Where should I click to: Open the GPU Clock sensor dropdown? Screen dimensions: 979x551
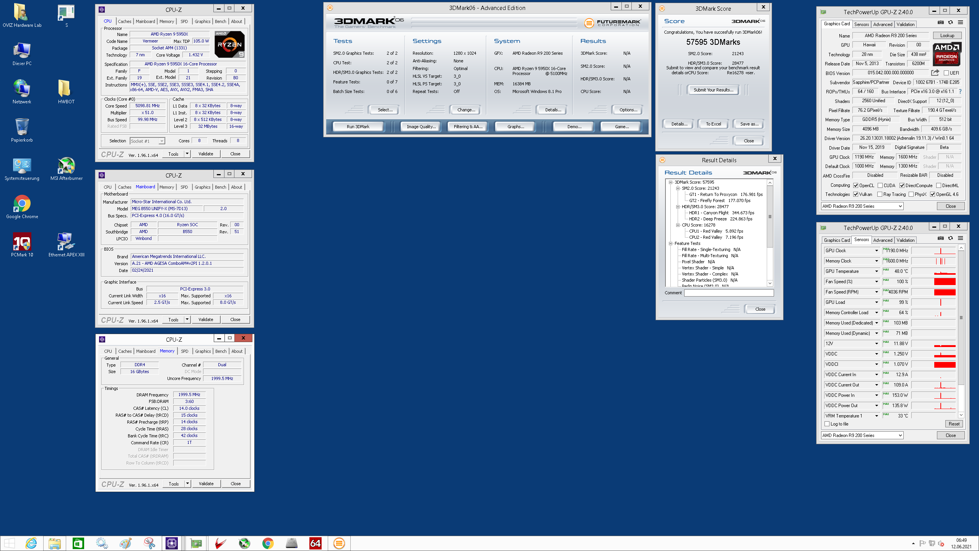877,251
